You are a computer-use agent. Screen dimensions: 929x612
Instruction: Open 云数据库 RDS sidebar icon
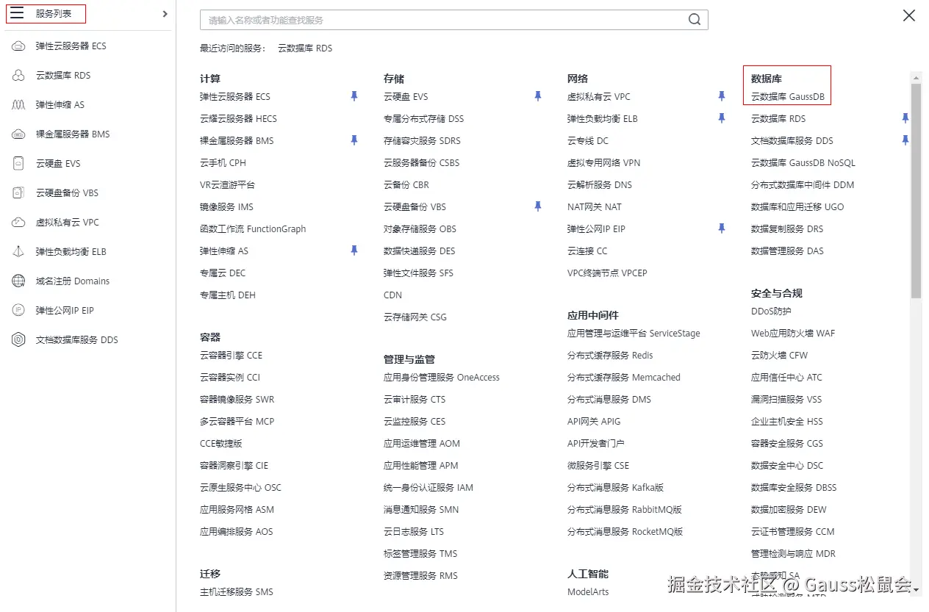click(19, 75)
